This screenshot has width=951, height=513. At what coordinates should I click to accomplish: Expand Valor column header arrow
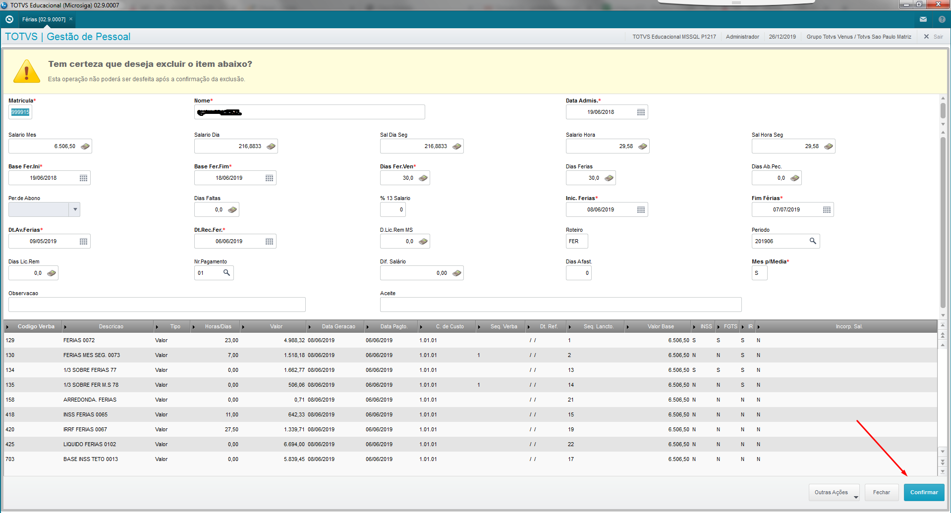243,327
